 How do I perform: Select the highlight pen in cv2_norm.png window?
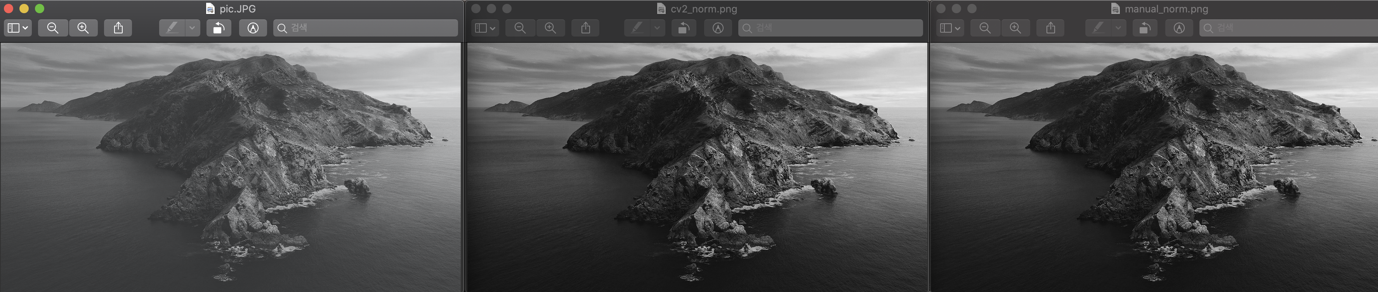coord(637,28)
